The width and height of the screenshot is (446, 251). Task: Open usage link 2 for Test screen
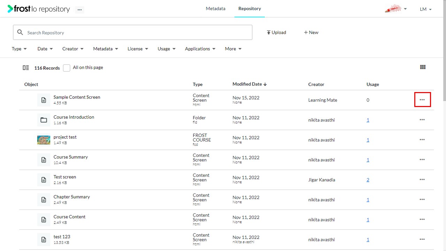[x=368, y=180]
